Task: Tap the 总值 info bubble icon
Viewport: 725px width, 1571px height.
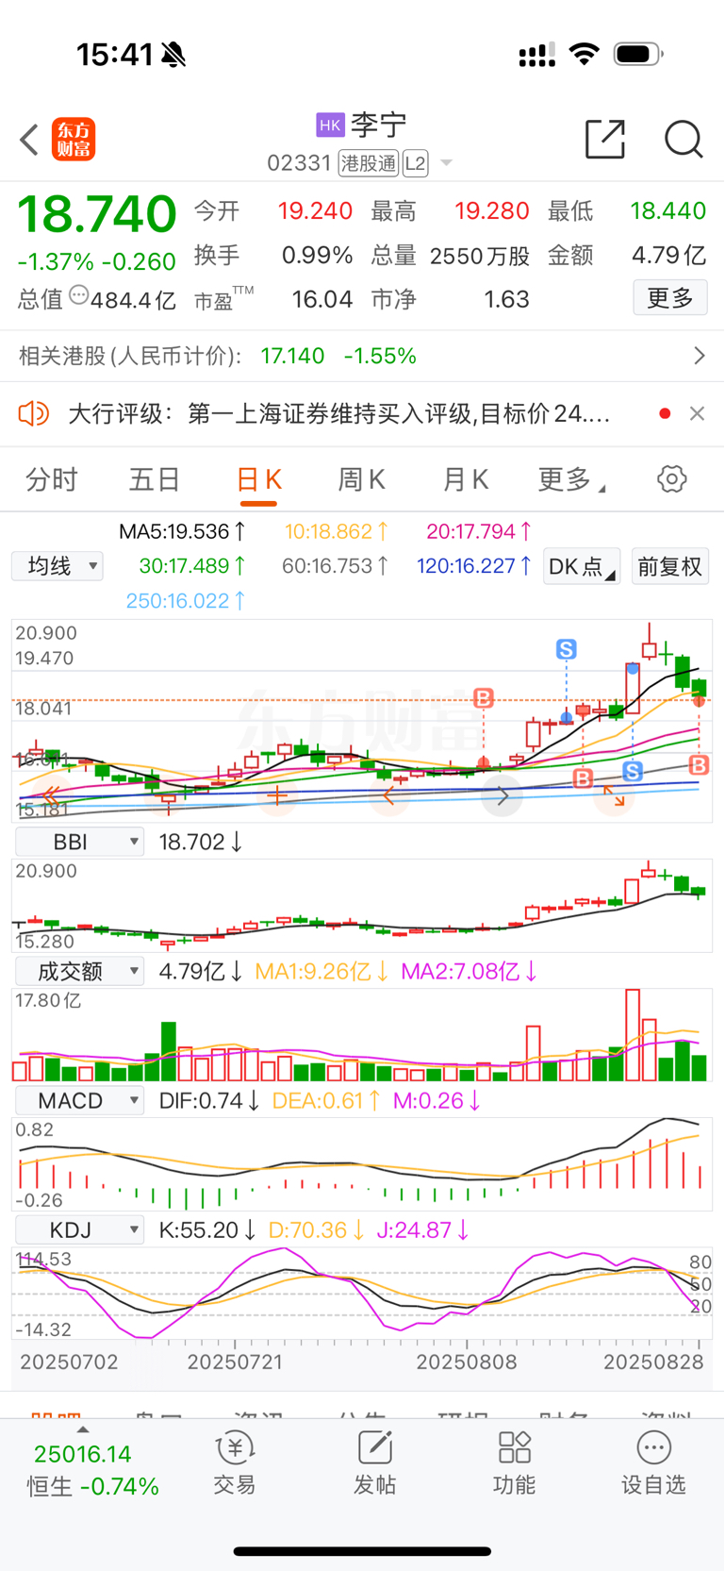Action: click(79, 295)
